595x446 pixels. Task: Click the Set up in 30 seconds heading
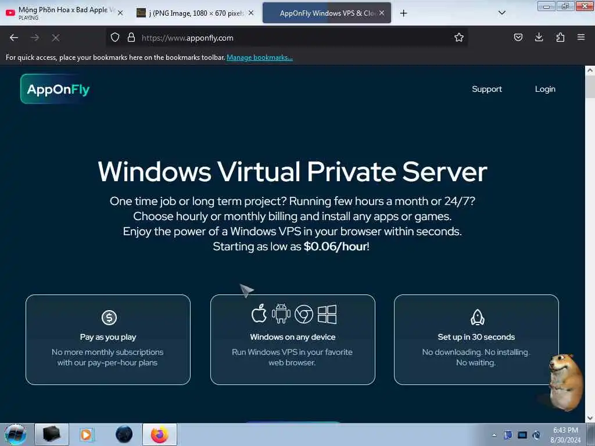click(x=476, y=337)
